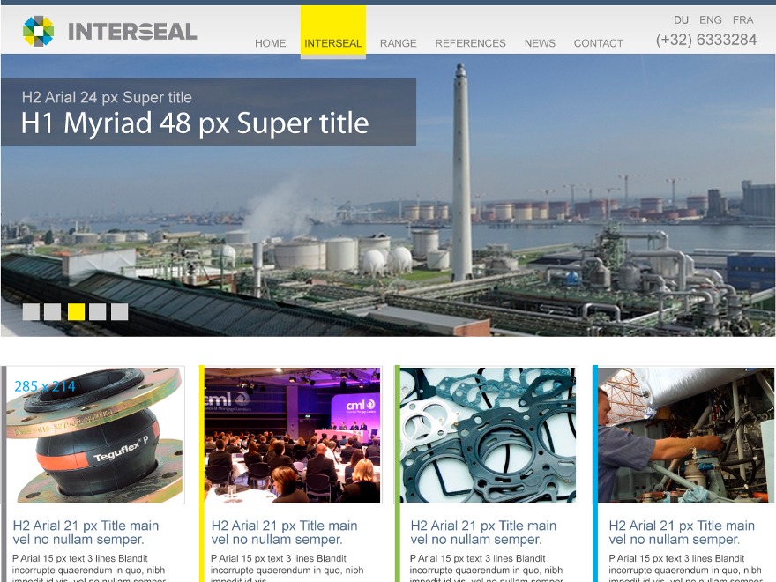The width and height of the screenshot is (776, 582).
Task: Click the 285 x 214 size label
Action: point(45,386)
